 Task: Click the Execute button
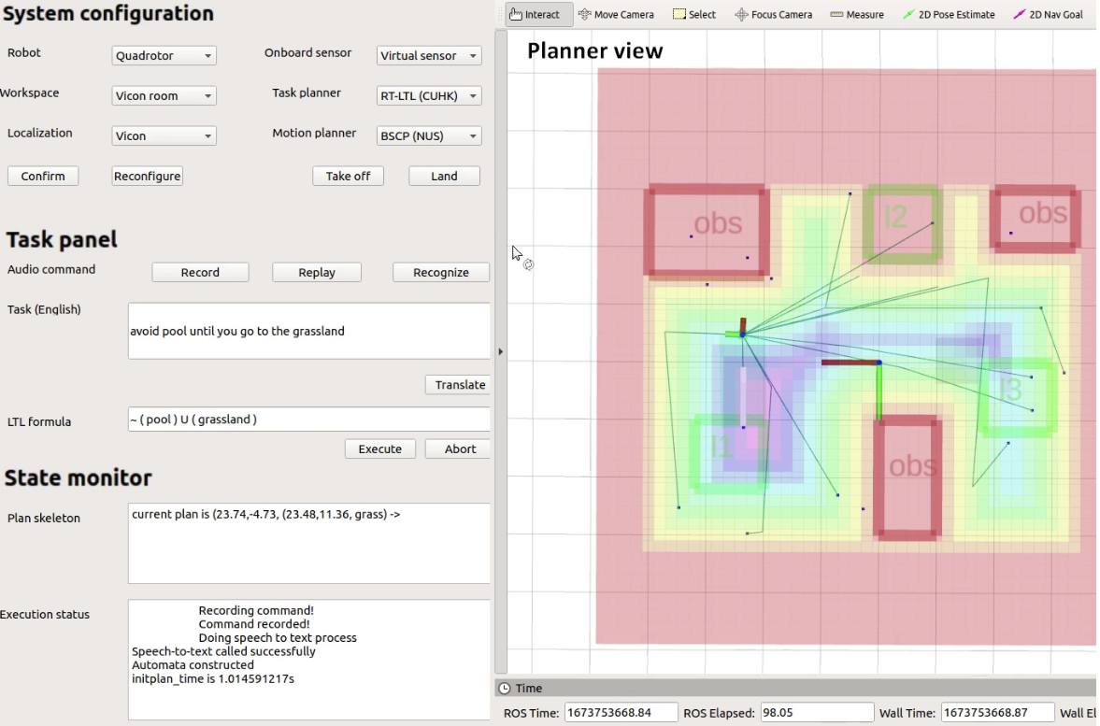(x=379, y=448)
